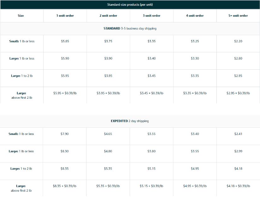Click the 'Large: 1 to 2 lb' standard row label

click(22, 76)
